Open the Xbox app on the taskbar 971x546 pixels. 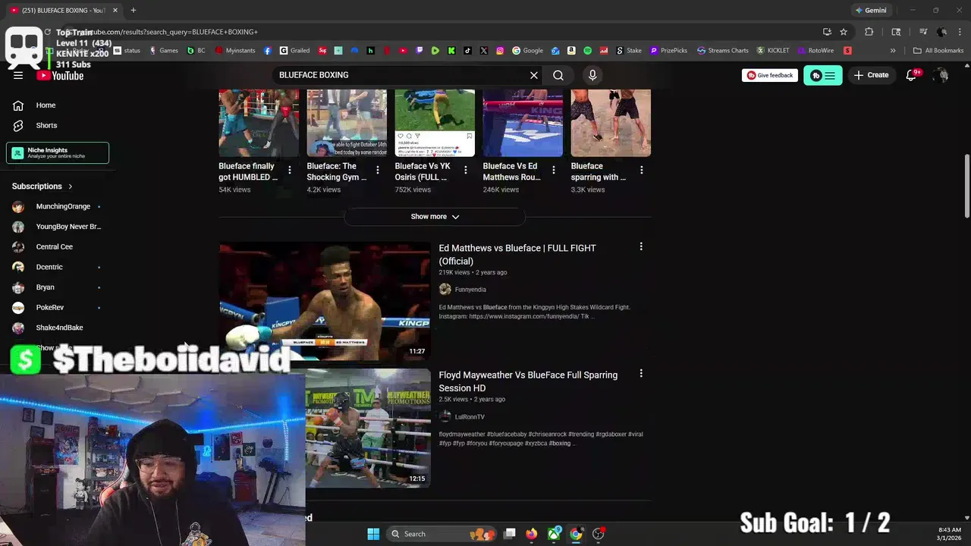pyautogui.click(x=555, y=534)
